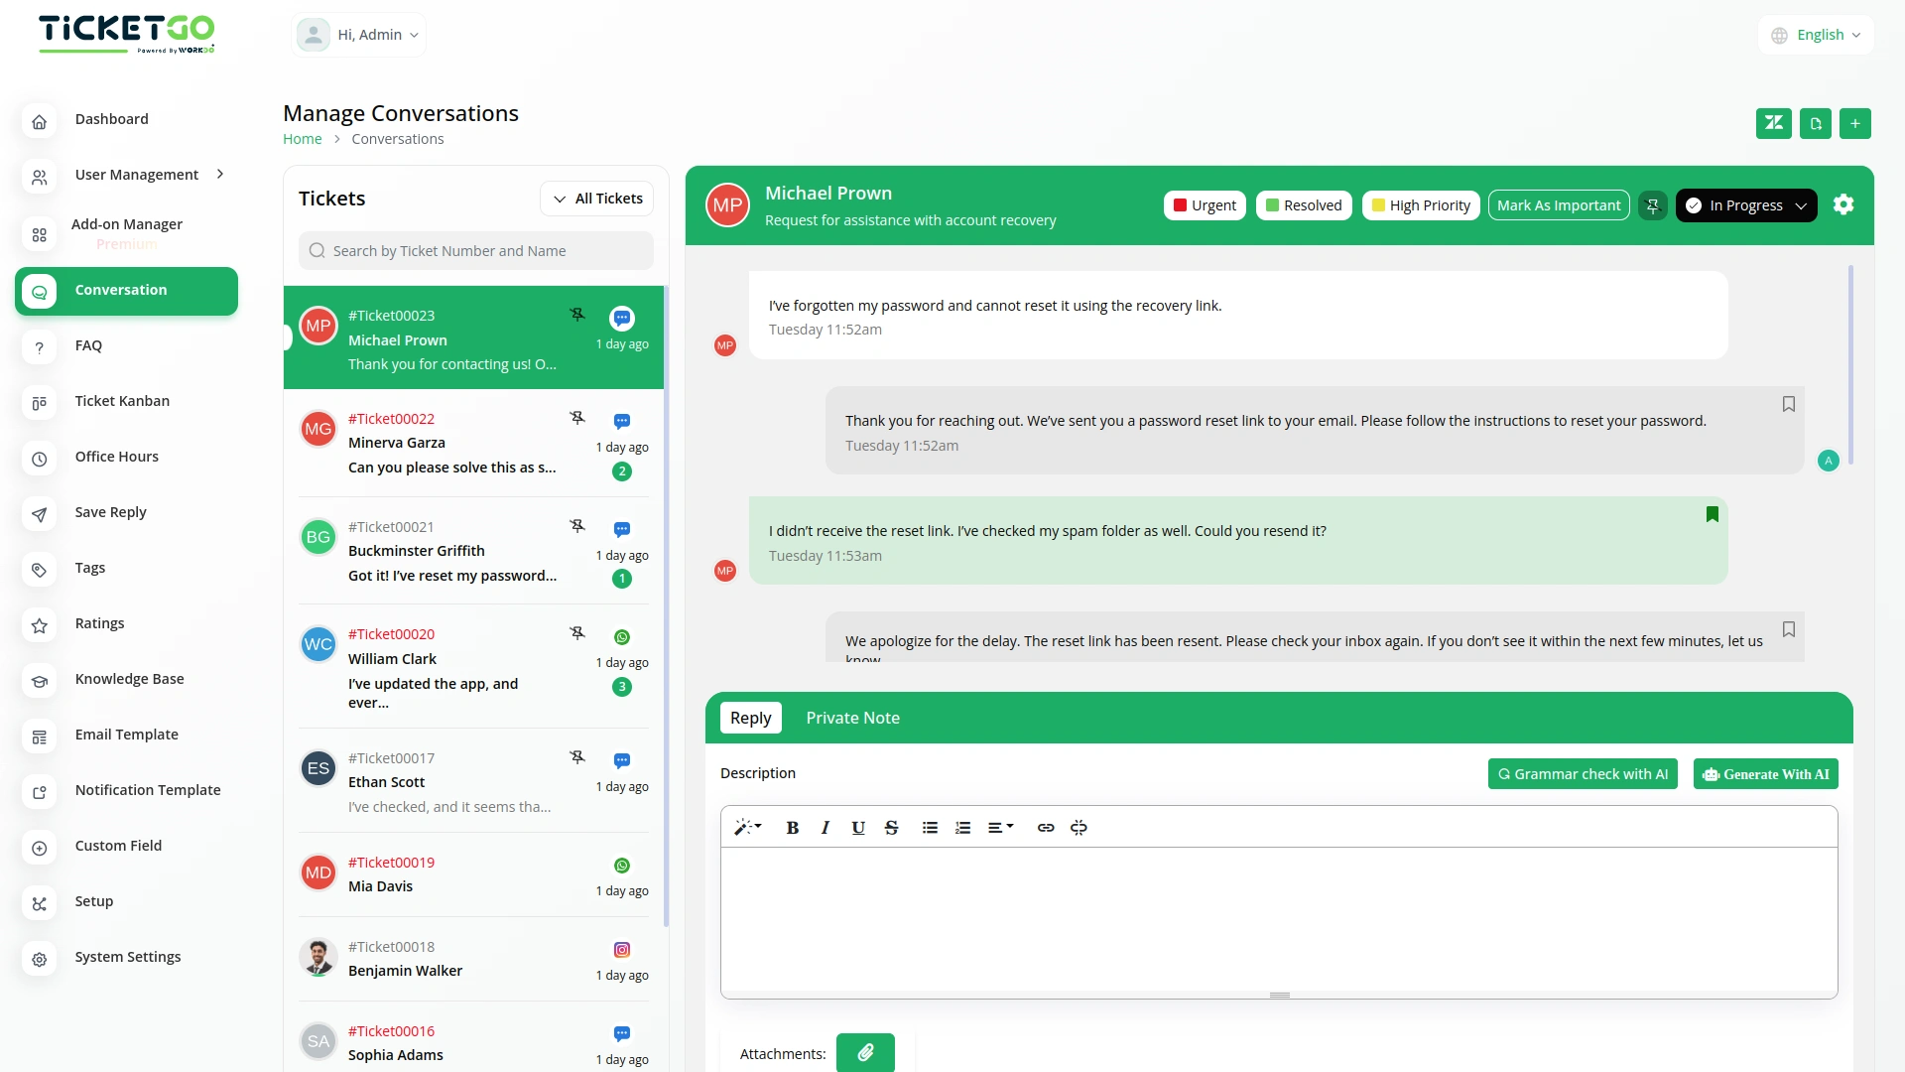The height and width of the screenshot is (1072, 1905).
Task: Click the search field for ticket numbers
Action: click(475, 250)
